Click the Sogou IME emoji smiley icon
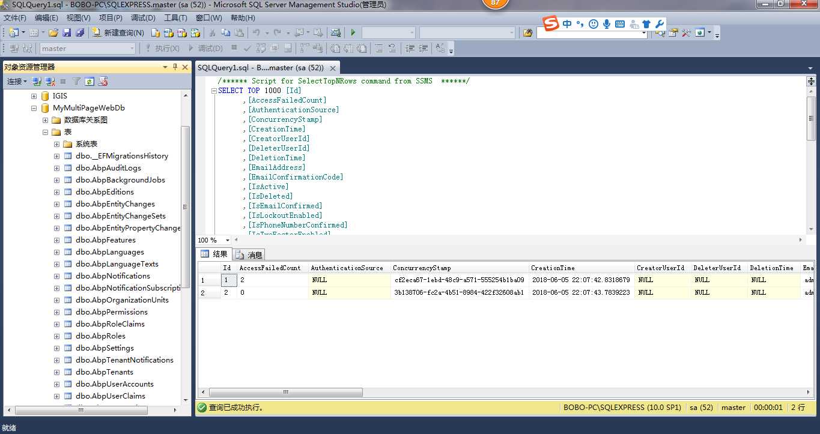 (x=594, y=24)
